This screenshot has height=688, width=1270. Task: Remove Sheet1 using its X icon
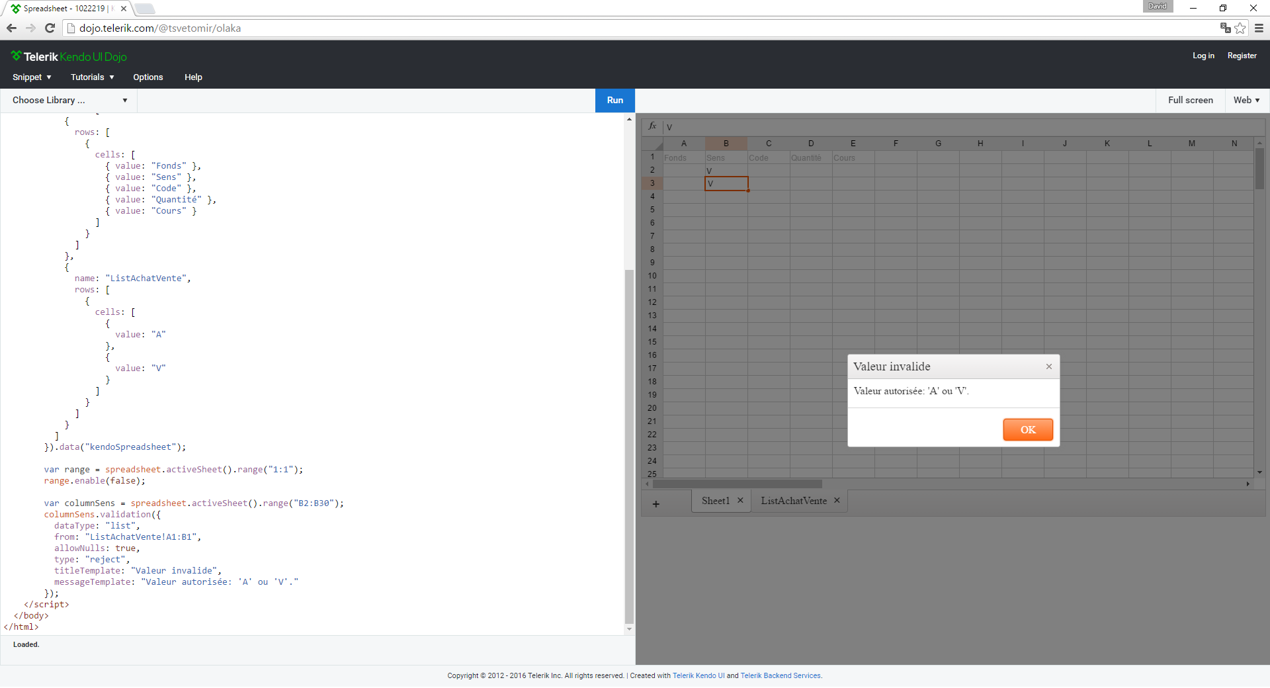(x=740, y=501)
